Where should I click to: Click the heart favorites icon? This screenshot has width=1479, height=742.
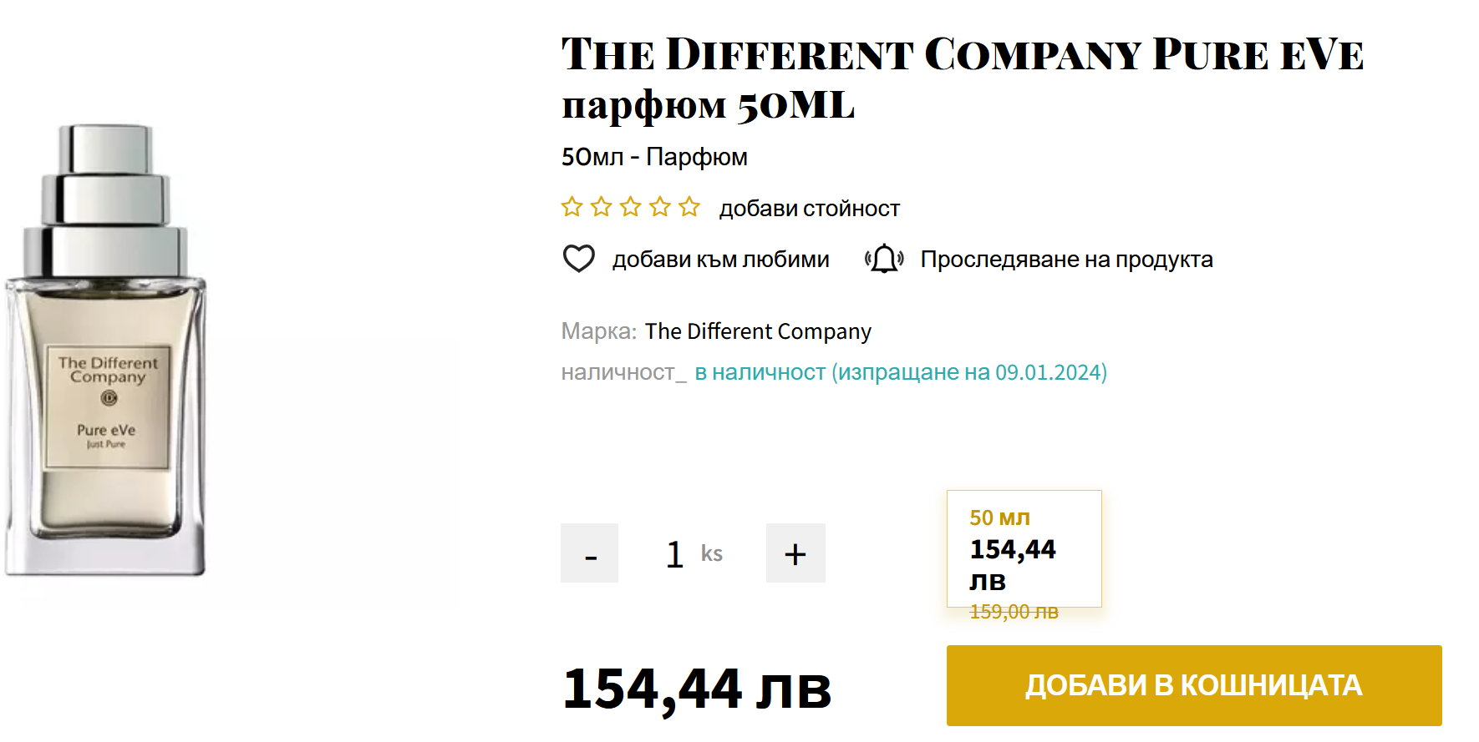tap(578, 259)
